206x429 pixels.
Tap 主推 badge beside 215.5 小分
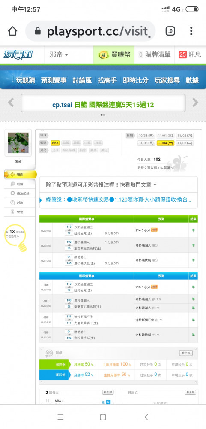point(154,287)
